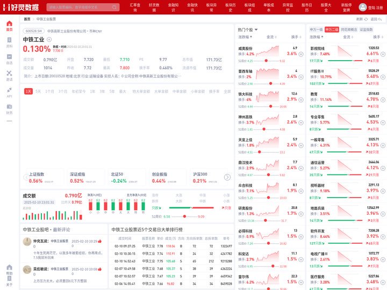The height and width of the screenshot is (290, 387).
Task: Sort hot stocks by 金流
Action: [271, 37]
